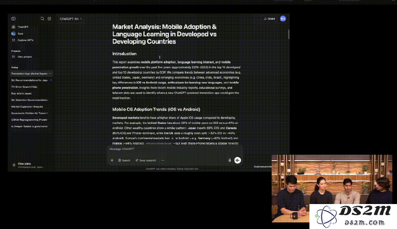Image resolution: width=397 pixels, height=229 pixels.
Task: Click View plans at the sidebar bottom
Action: click(x=28, y=165)
